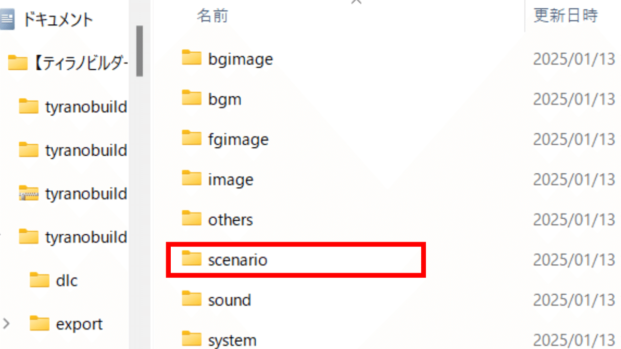Click the fgimage folder icon
This screenshot has height=349, width=621.
[x=191, y=139]
